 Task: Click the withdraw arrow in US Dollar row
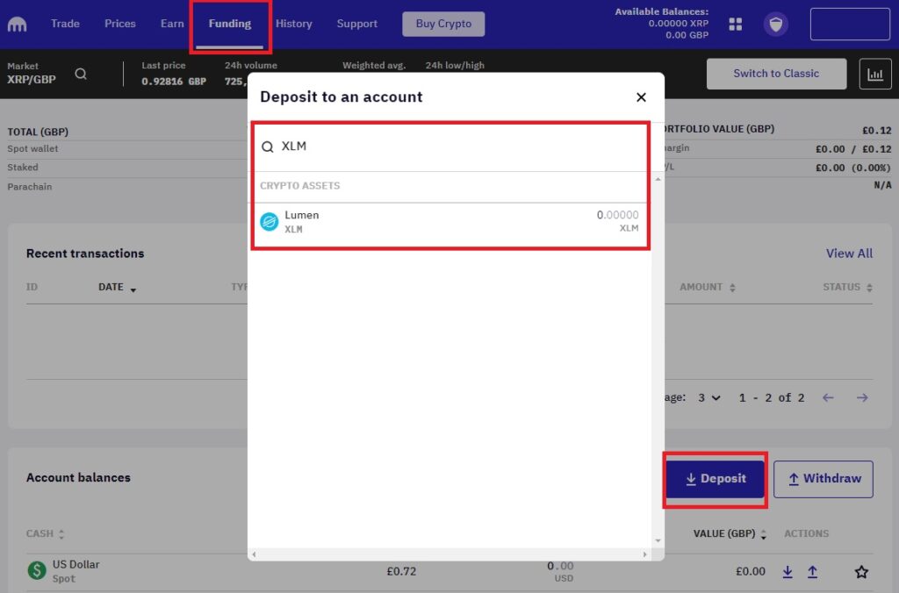[x=812, y=571]
